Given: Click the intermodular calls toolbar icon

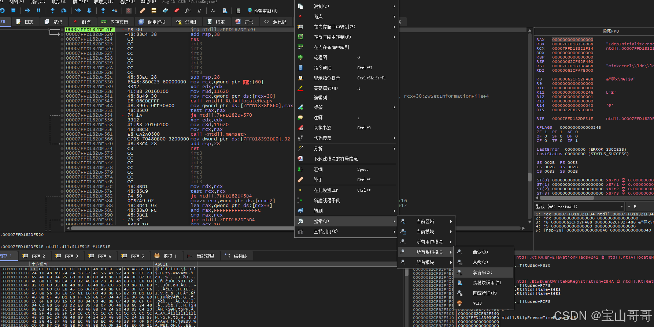Looking at the screenshot, I should click(x=225, y=11).
